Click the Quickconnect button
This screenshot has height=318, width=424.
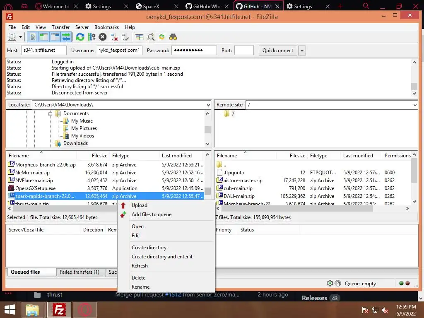278,51
